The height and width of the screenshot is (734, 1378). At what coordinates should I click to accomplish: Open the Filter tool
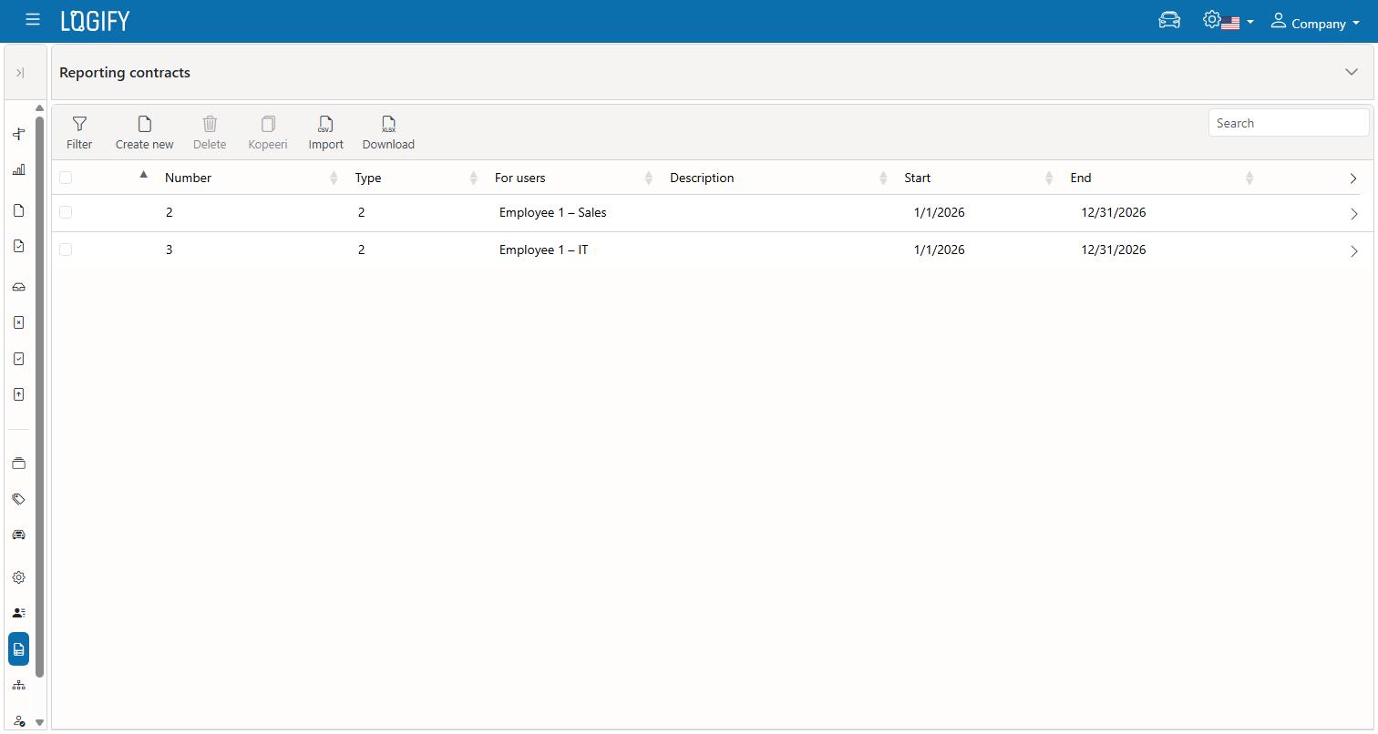pos(79,133)
